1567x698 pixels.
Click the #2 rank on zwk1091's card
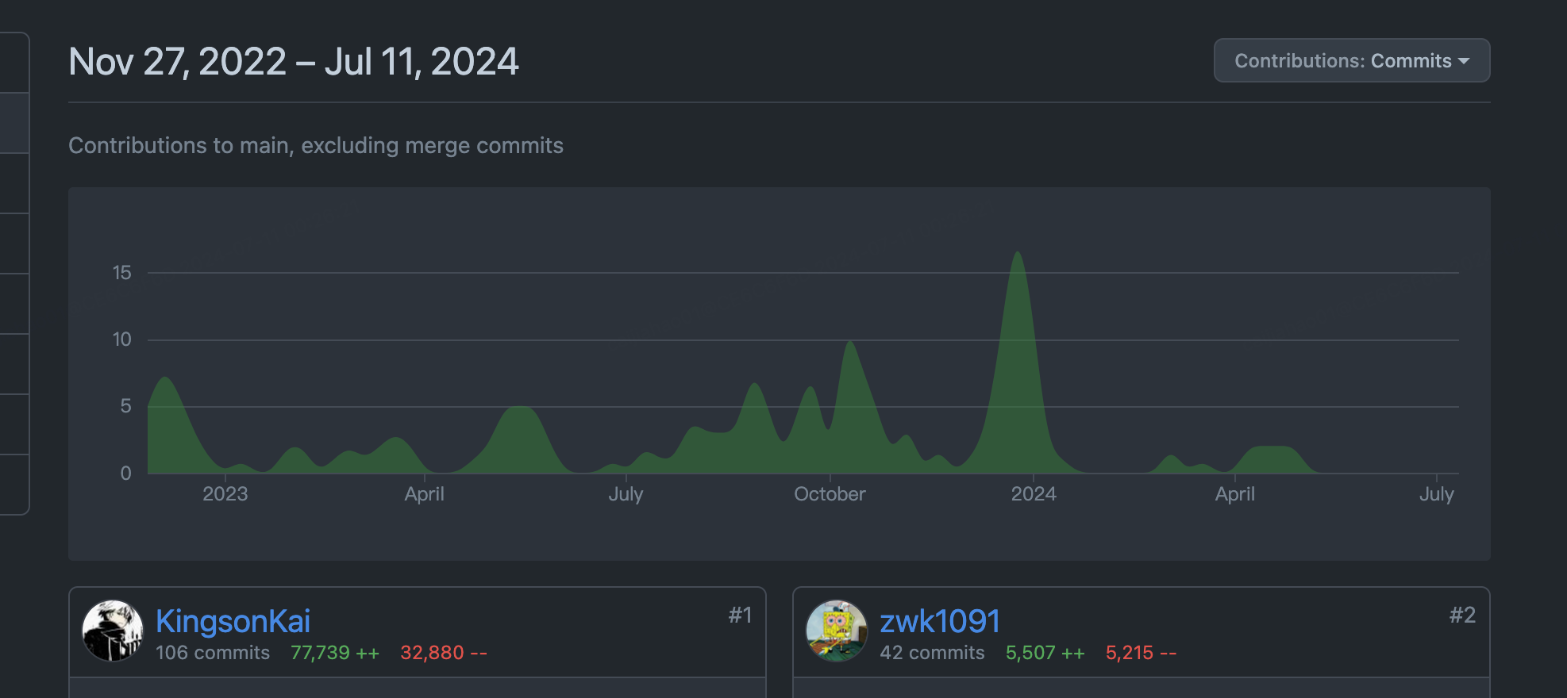[1462, 615]
